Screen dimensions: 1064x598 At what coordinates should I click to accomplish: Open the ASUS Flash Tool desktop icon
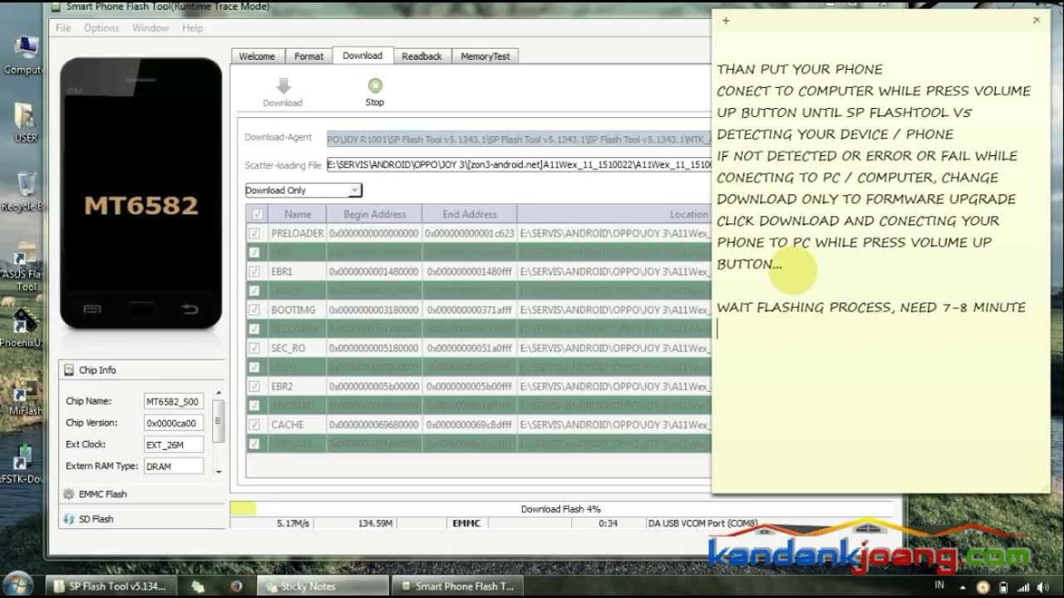coord(25,254)
